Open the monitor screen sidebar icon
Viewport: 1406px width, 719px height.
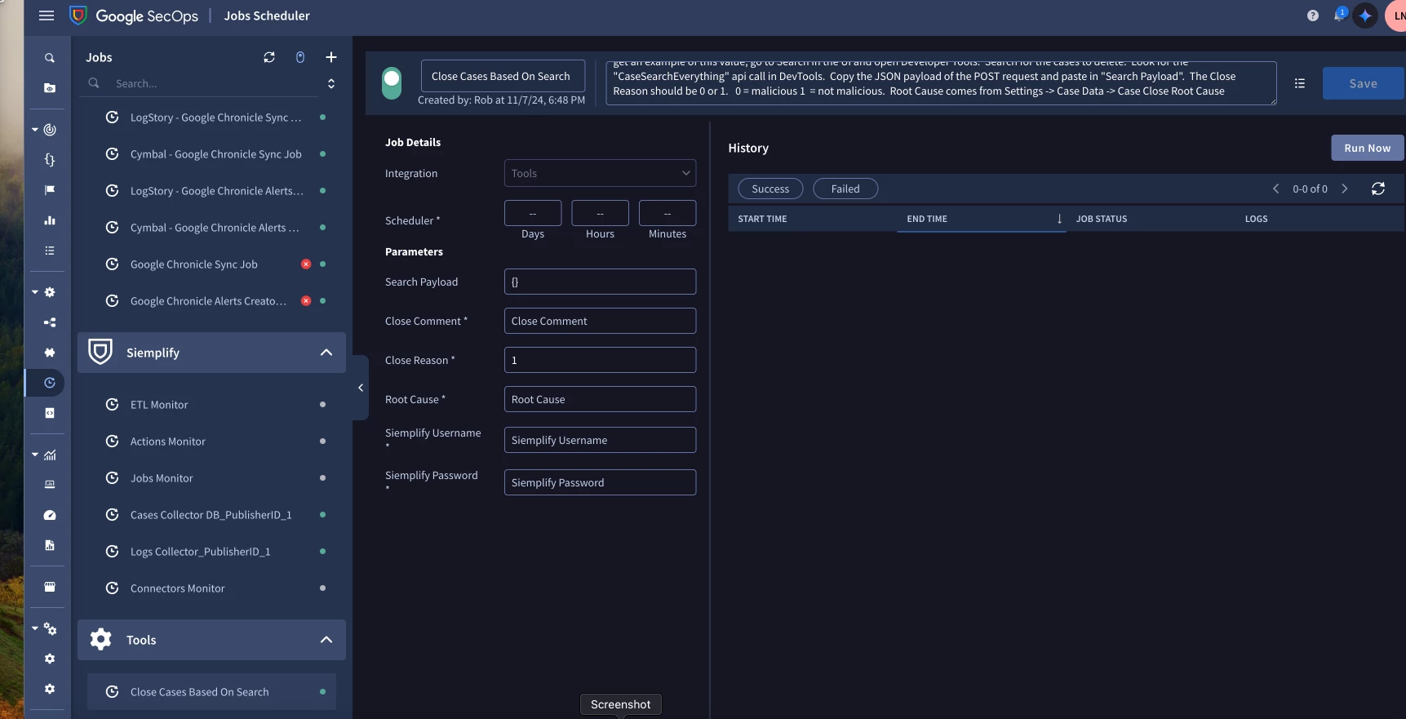[x=50, y=485]
